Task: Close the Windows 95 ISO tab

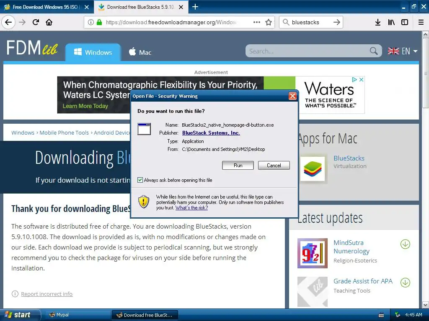Action: (87, 7)
